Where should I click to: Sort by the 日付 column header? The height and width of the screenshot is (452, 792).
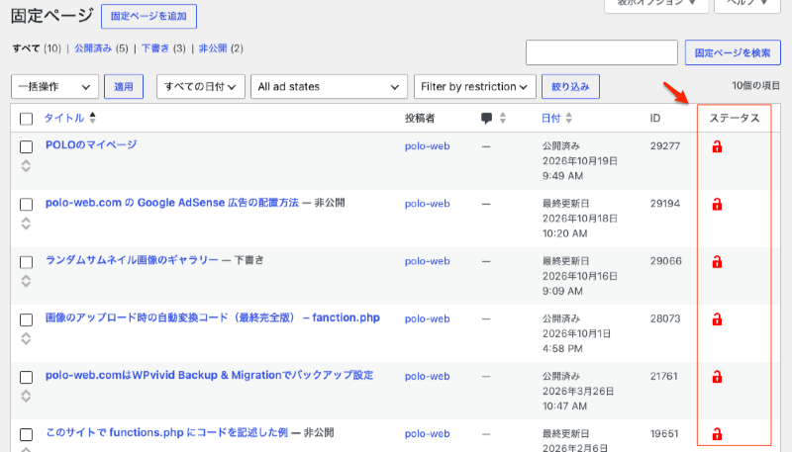point(550,118)
